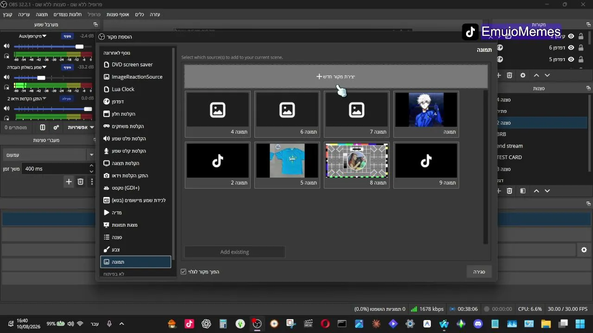Move scene down in scenes panel
This screenshot has height=333, width=593.
point(548,191)
